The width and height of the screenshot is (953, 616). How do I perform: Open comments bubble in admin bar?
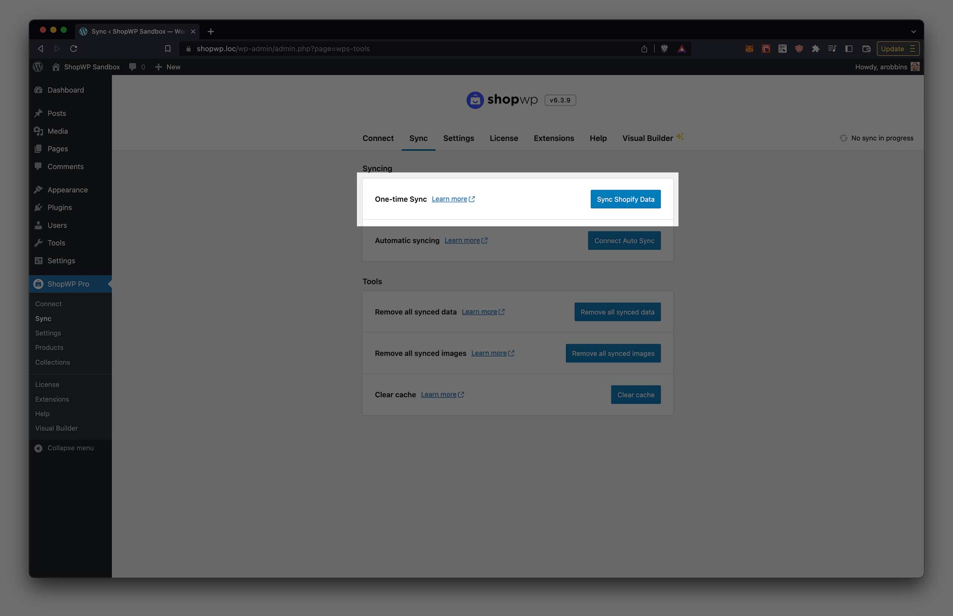[137, 67]
